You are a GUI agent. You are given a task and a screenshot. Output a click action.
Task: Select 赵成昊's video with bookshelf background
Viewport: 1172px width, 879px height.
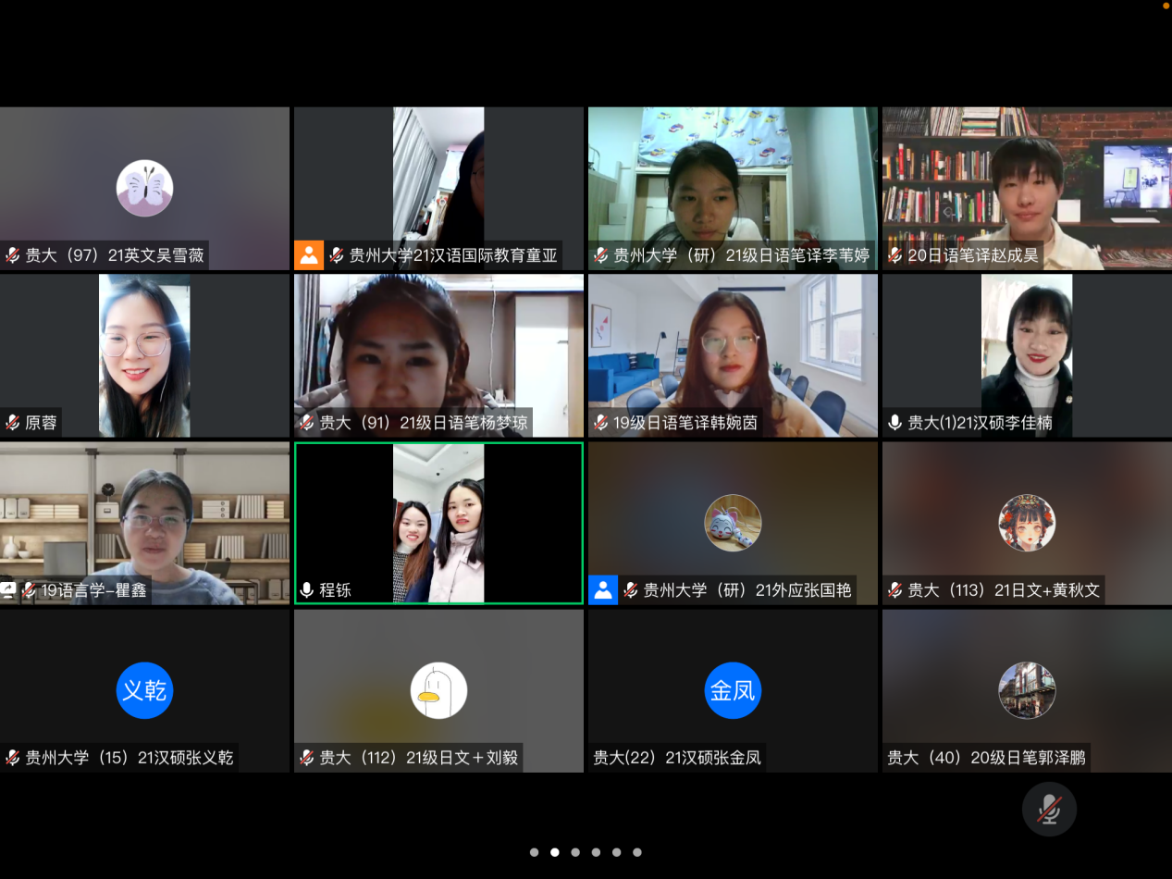tap(1027, 189)
